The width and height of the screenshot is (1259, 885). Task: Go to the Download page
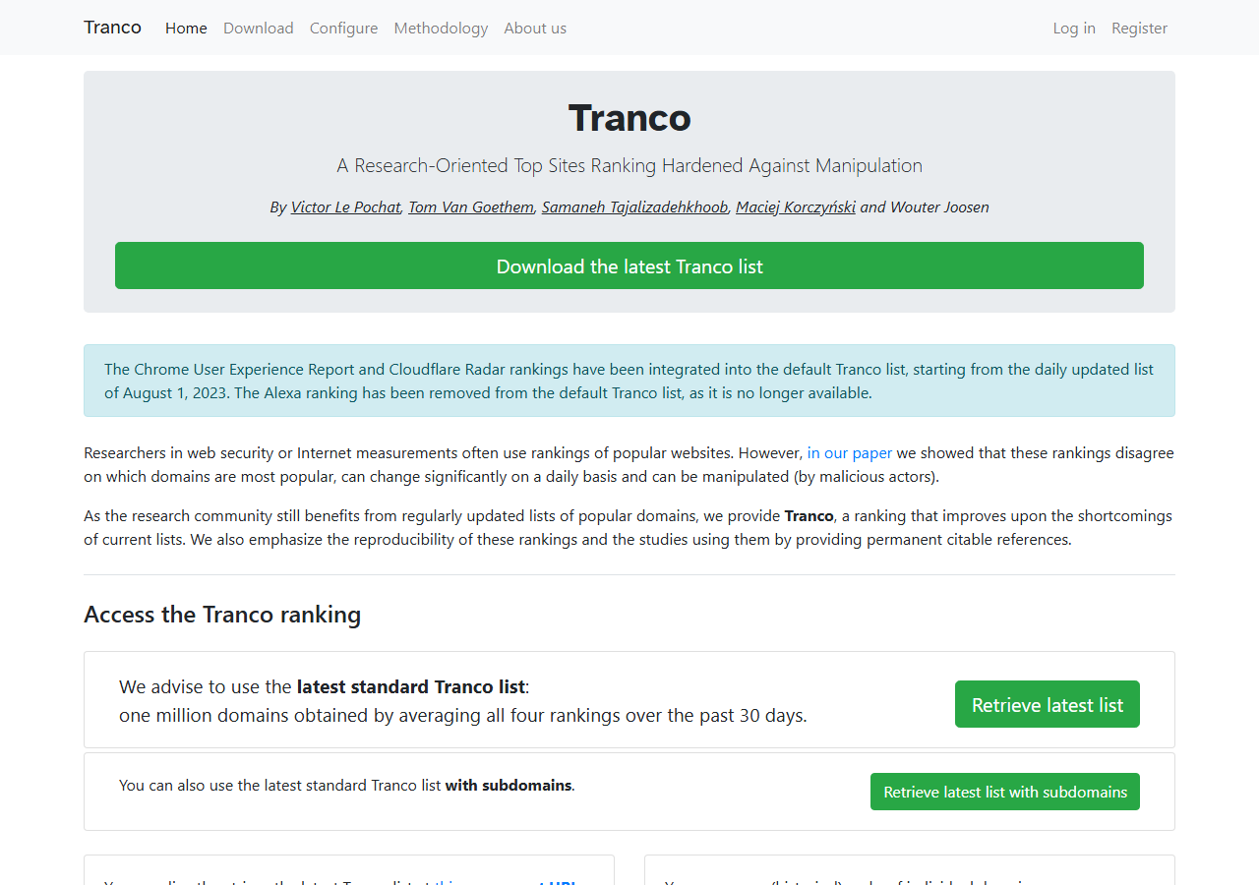[x=259, y=28]
